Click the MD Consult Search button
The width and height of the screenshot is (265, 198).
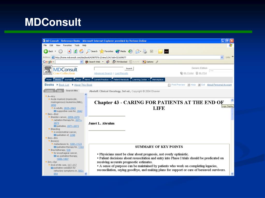(x=129, y=69)
